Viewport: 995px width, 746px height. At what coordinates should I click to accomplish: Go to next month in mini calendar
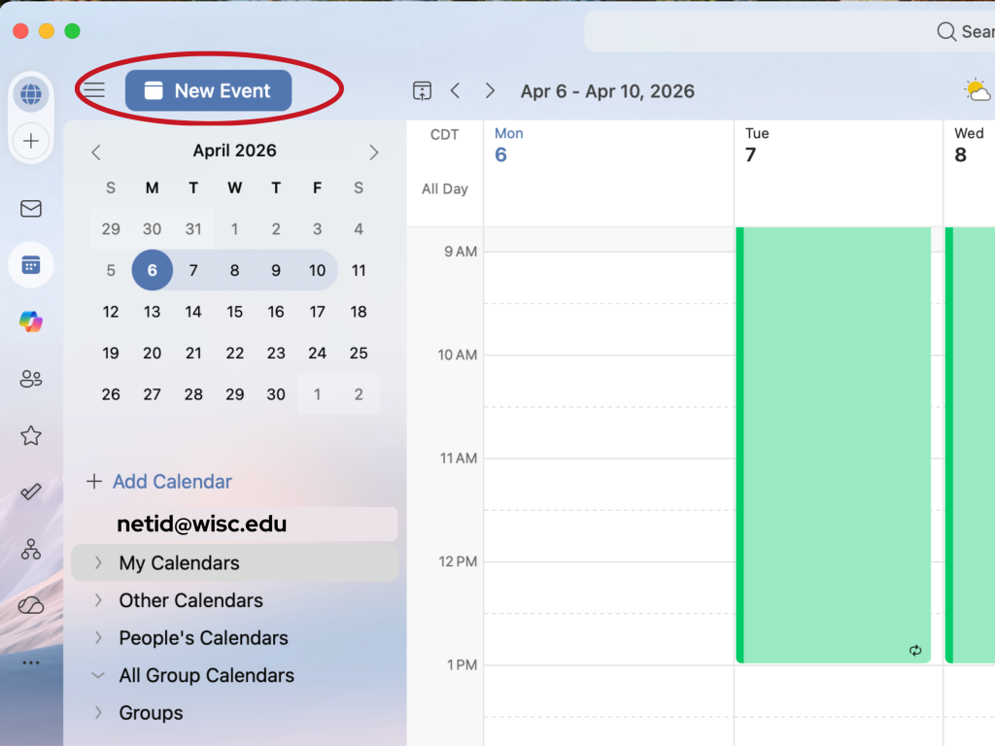click(x=374, y=152)
